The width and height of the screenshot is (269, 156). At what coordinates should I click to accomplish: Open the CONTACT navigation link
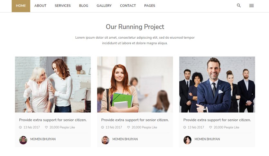pyautogui.click(x=128, y=6)
